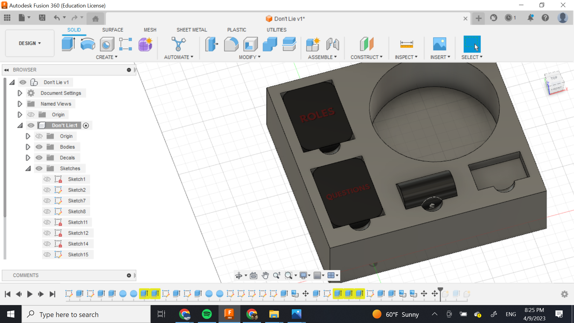
Task: Open the SHEET METAL tab
Action: 192,30
